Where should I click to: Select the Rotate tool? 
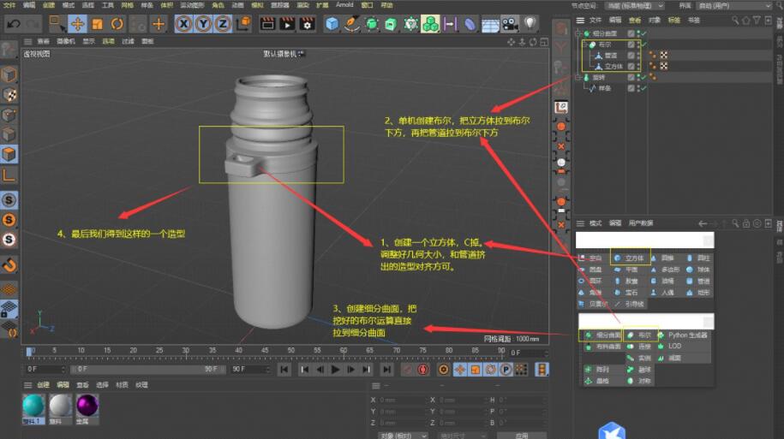click(117, 23)
